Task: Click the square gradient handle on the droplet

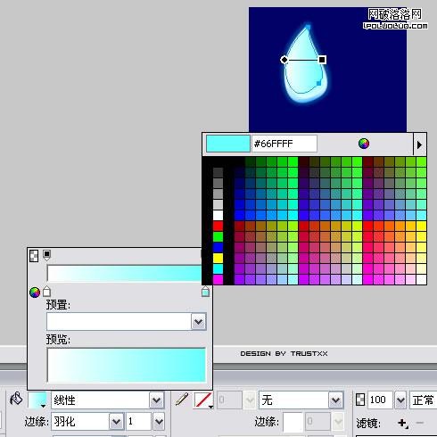Action: (x=322, y=60)
